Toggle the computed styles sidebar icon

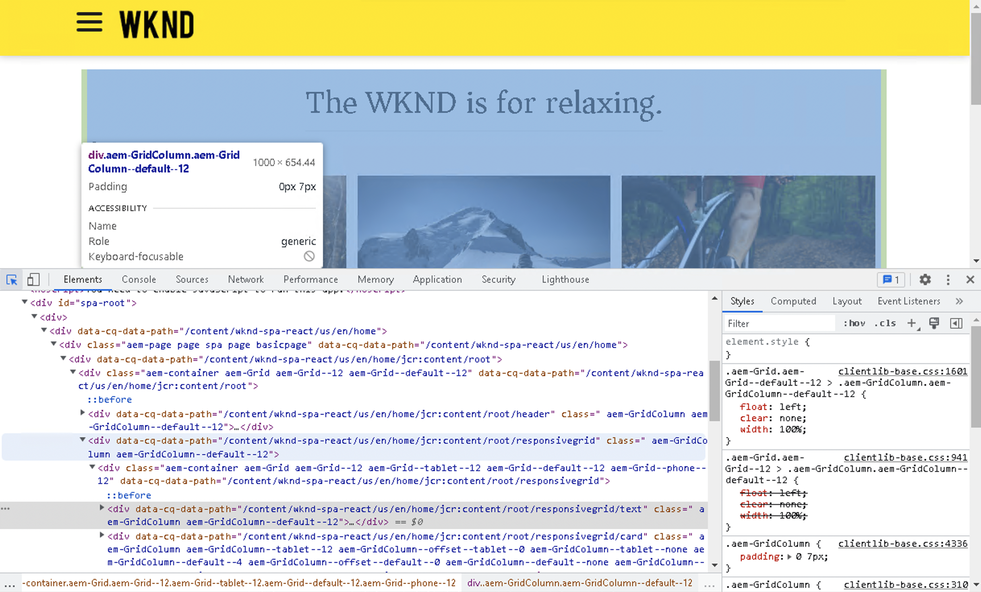956,323
